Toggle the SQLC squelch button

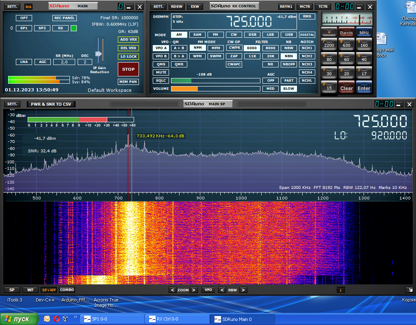coord(161,80)
